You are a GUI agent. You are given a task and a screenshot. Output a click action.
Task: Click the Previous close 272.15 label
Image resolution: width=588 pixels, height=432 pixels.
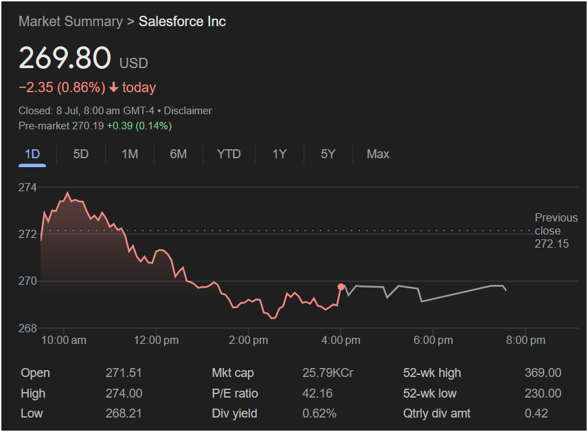tap(556, 230)
